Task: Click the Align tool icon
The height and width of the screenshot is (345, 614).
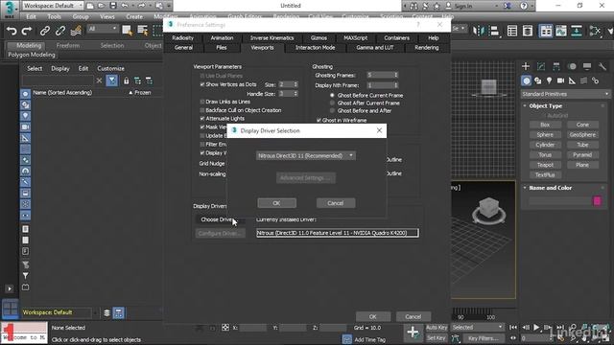Action: (x=494, y=31)
